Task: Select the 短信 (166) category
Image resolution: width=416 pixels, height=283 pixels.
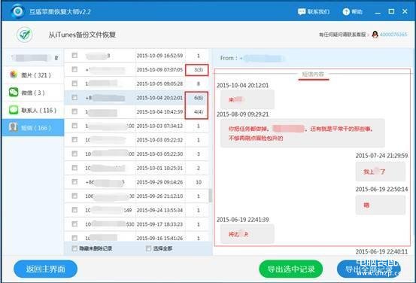Action: pyautogui.click(x=32, y=128)
